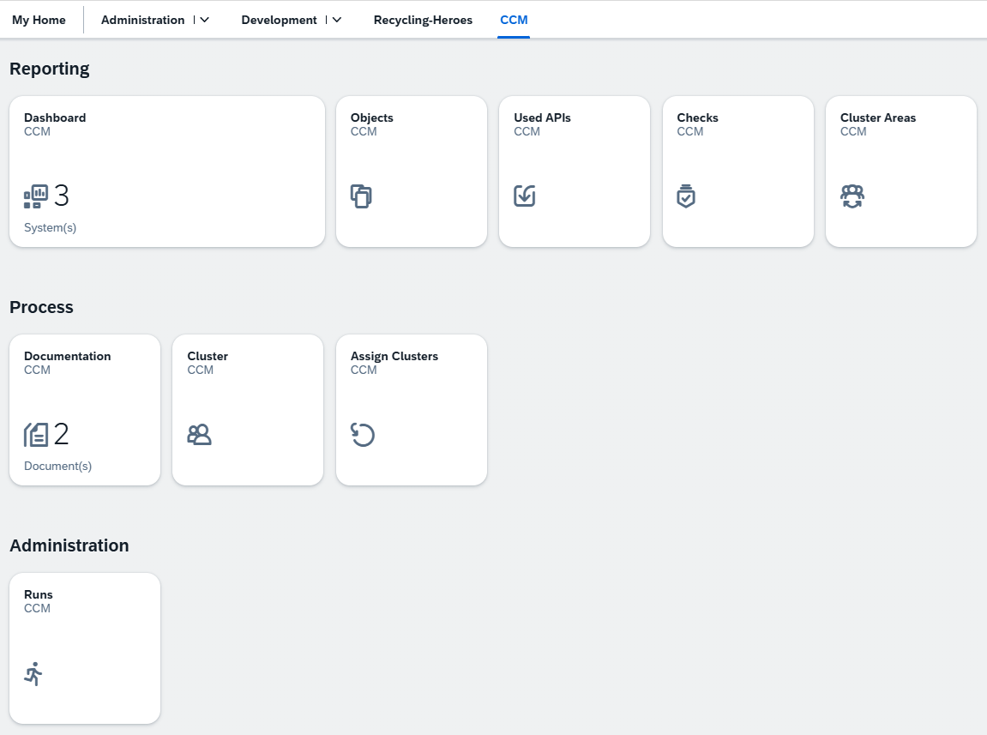Open the Cluster Areas tile title
The height and width of the screenshot is (735, 987).
pyautogui.click(x=878, y=117)
